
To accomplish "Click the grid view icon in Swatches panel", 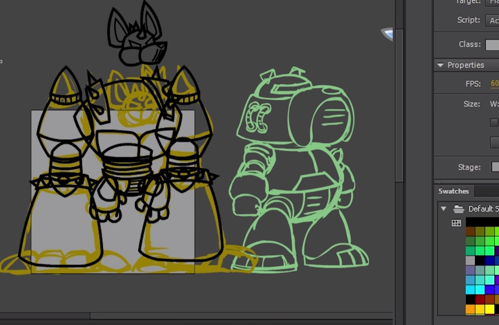I will (x=456, y=222).
